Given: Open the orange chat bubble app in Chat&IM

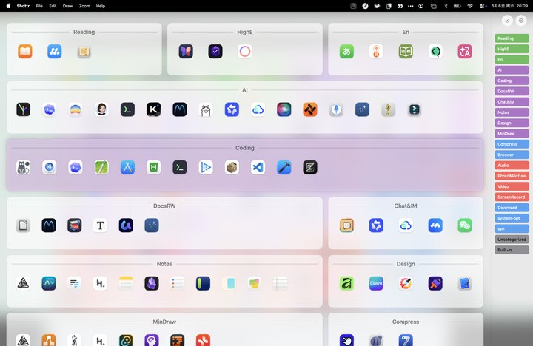Looking at the screenshot, I should point(346,225).
